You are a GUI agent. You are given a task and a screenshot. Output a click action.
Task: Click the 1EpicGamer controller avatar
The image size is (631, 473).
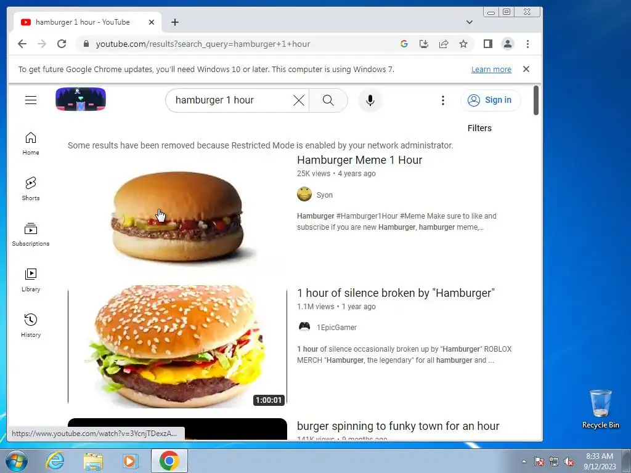click(304, 326)
